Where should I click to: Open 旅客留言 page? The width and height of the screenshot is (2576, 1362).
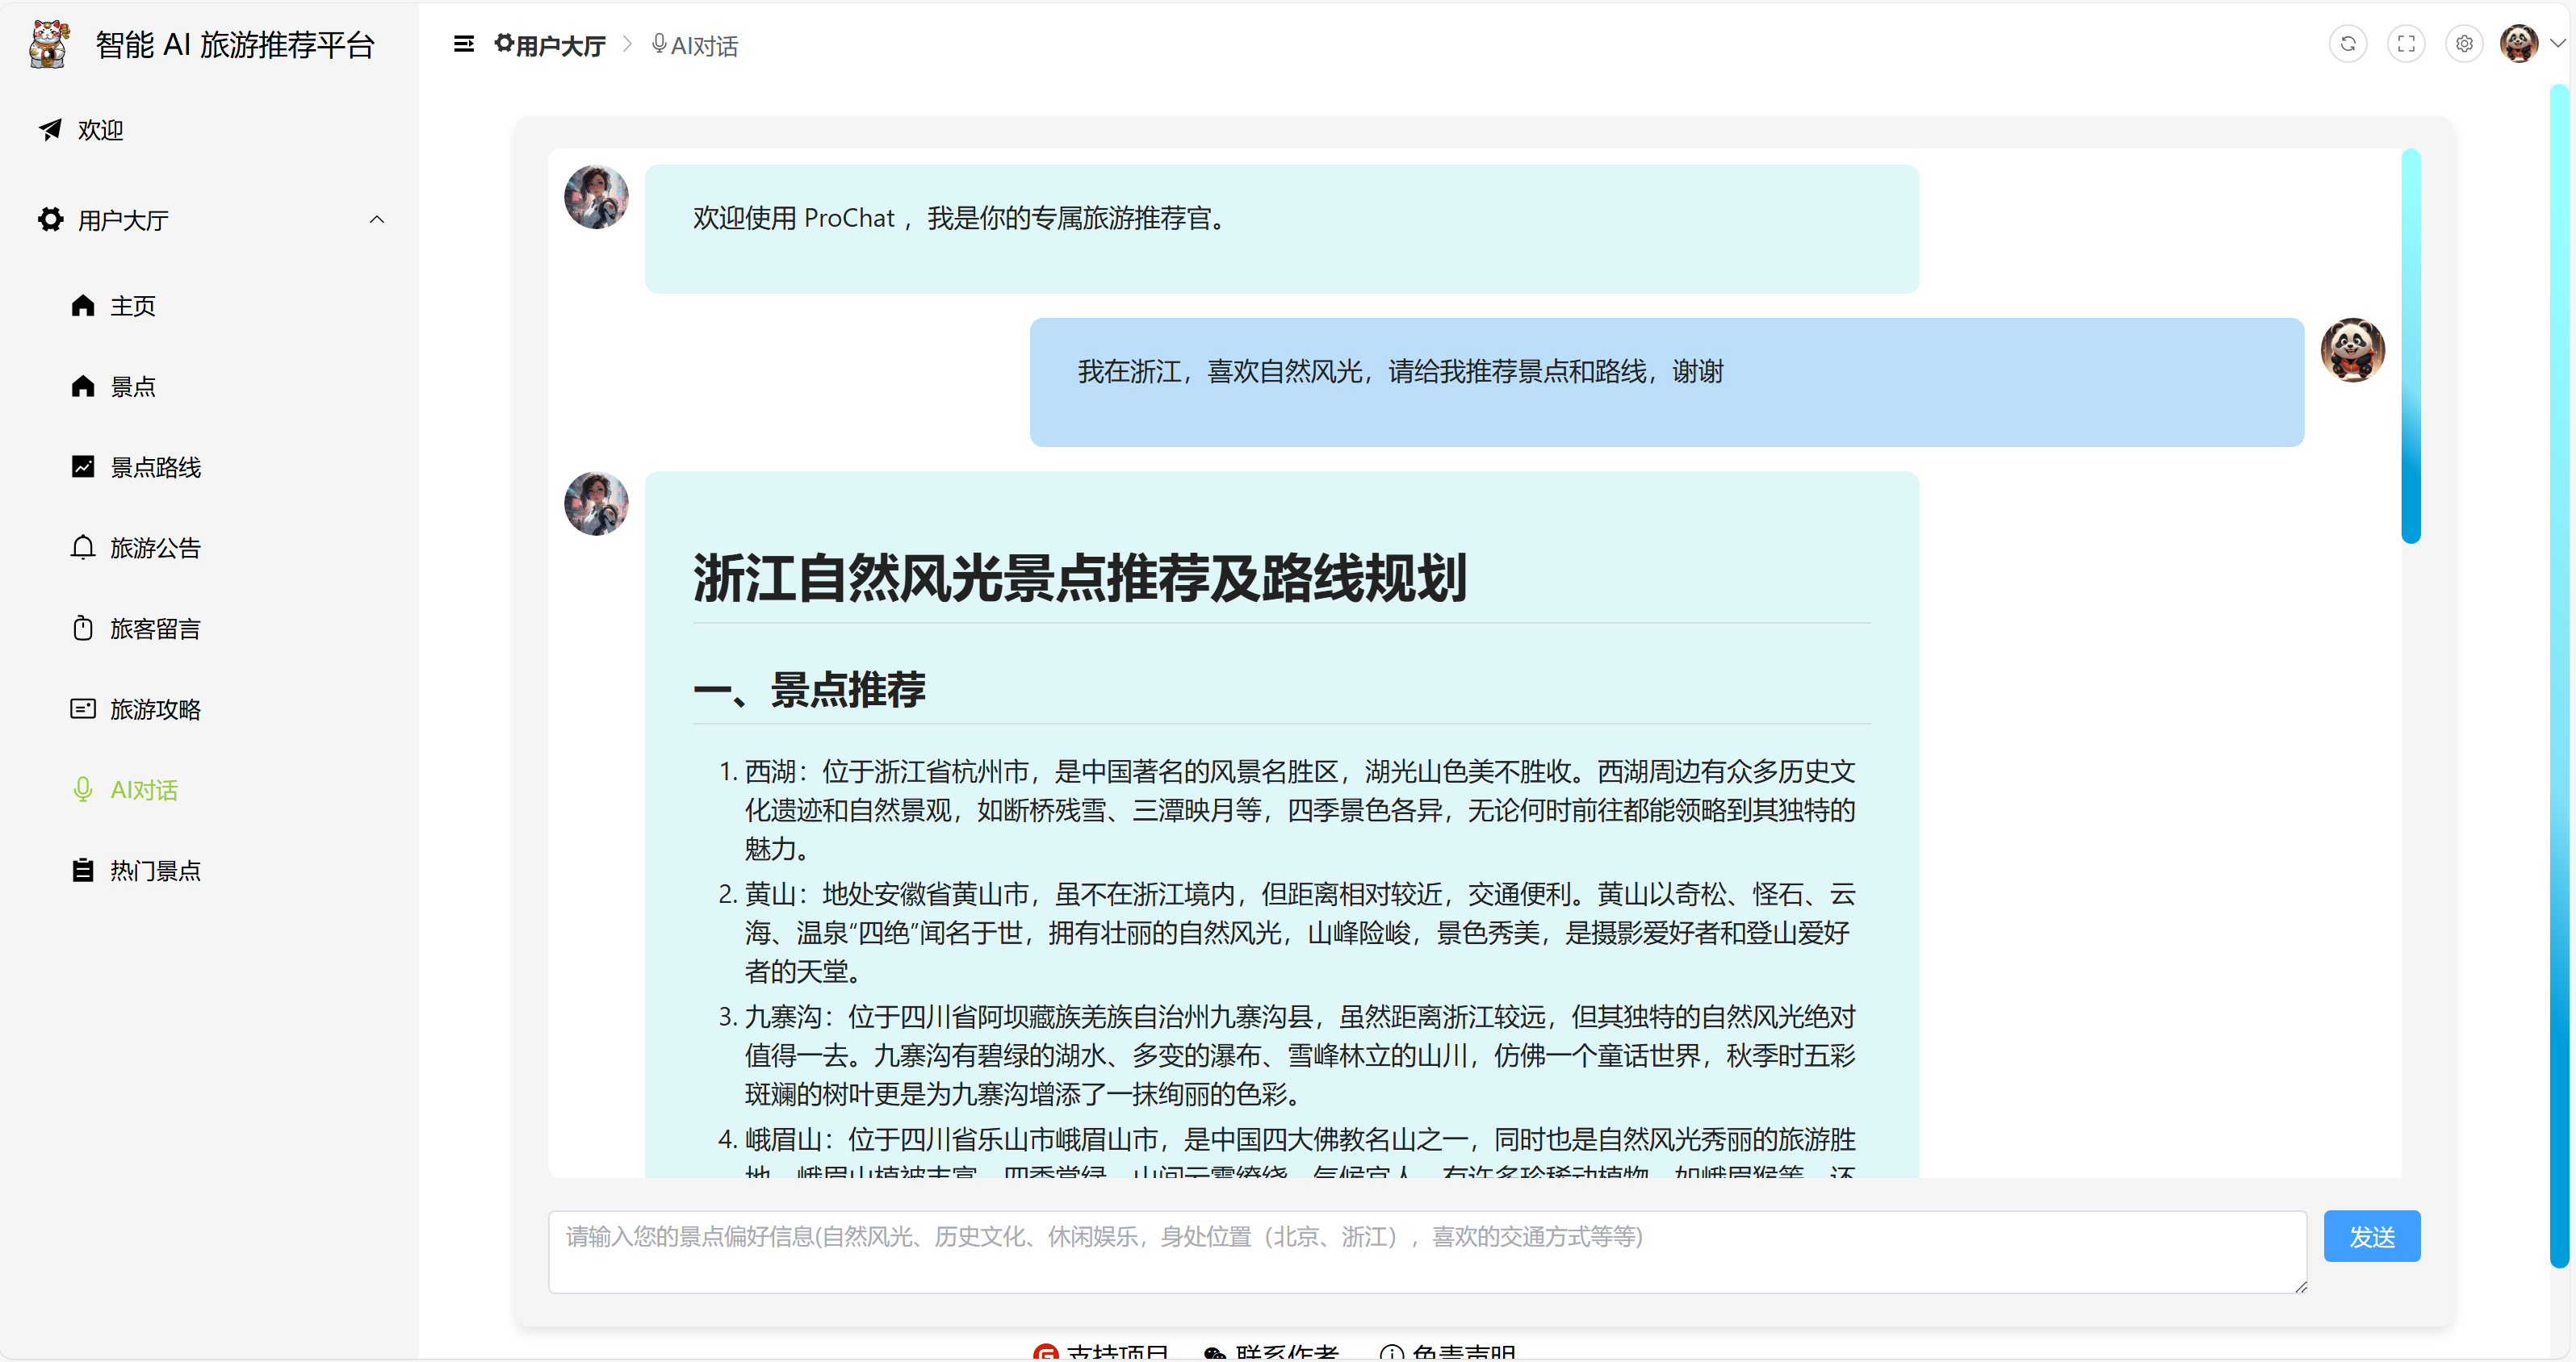point(155,629)
